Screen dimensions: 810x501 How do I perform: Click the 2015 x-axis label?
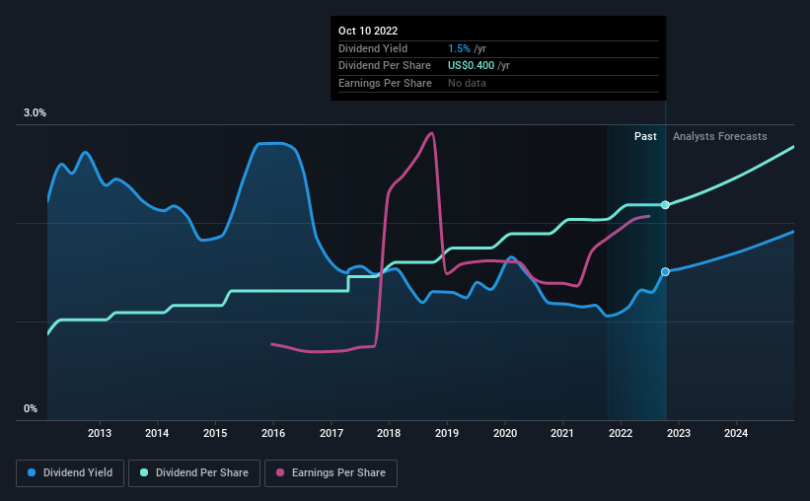215,433
